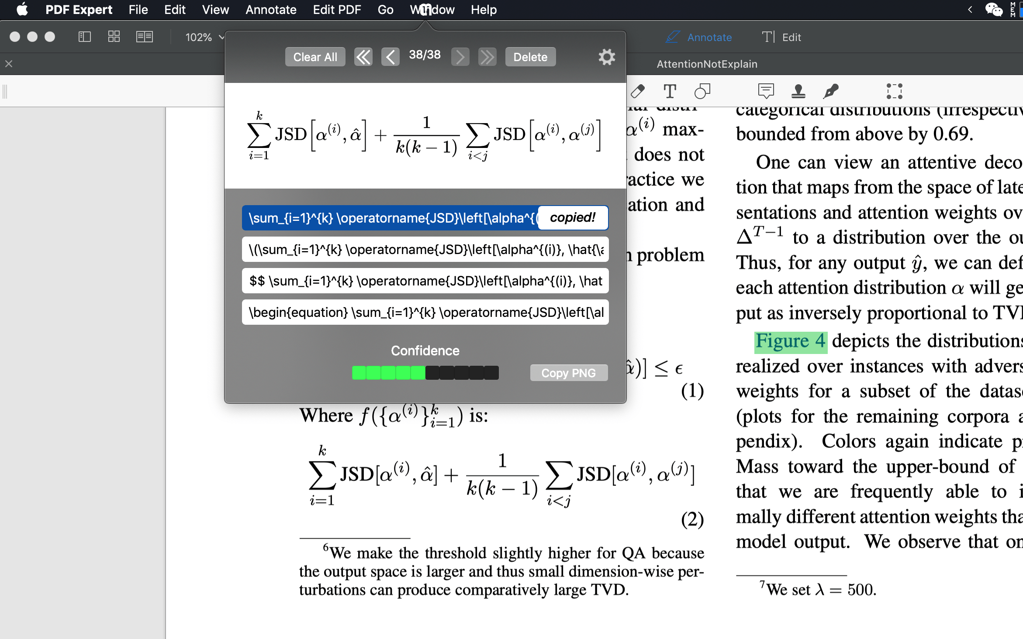
Task: Click the menu bar back chevron
Action: [x=970, y=10]
